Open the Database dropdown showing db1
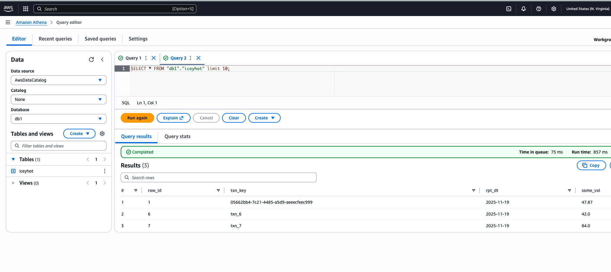This screenshot has height=272, width=611. pyautogui.click(x=59, y=119)
